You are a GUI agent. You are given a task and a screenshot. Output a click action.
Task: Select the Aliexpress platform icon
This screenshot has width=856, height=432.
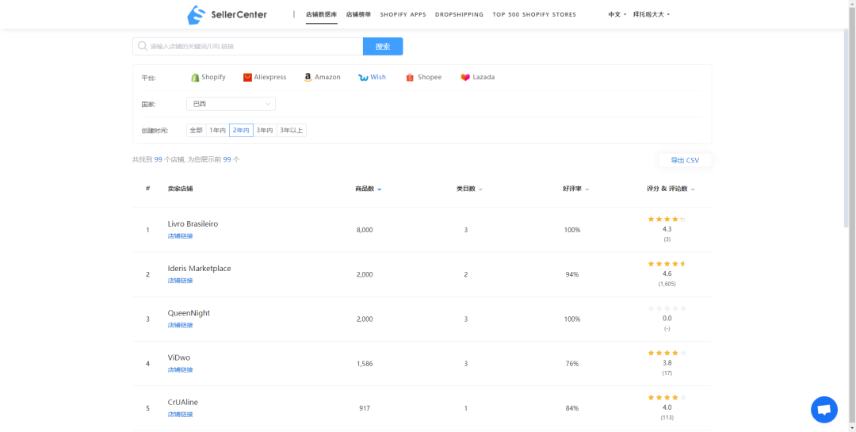(x=247, y=78)
